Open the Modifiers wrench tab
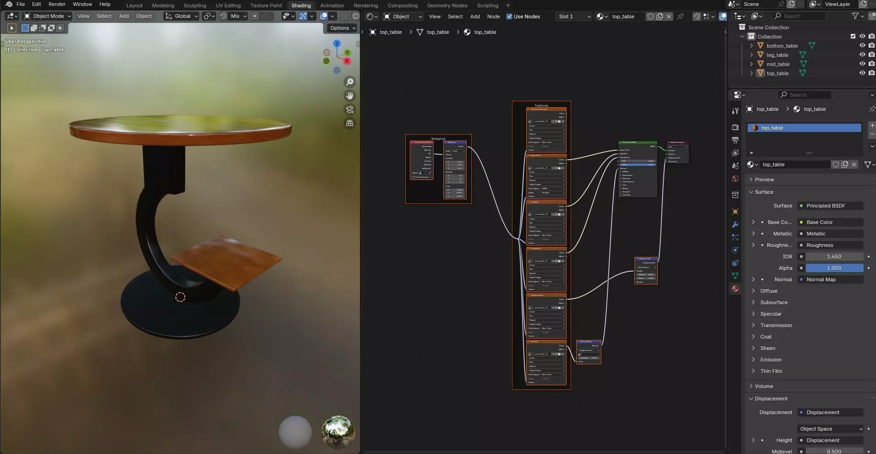876x454 pixels. point(735,224)
